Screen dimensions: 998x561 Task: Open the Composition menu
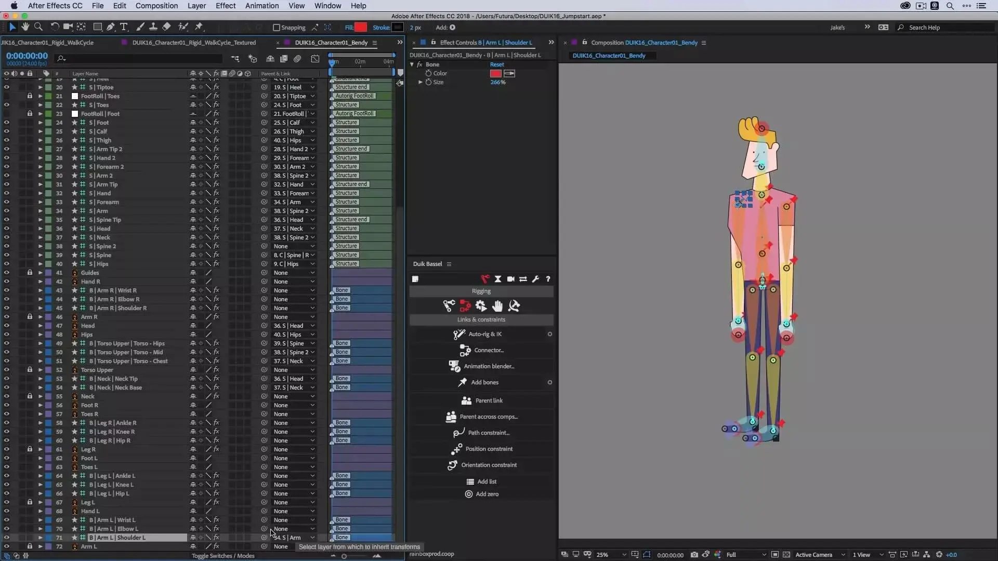pos(156,6)
